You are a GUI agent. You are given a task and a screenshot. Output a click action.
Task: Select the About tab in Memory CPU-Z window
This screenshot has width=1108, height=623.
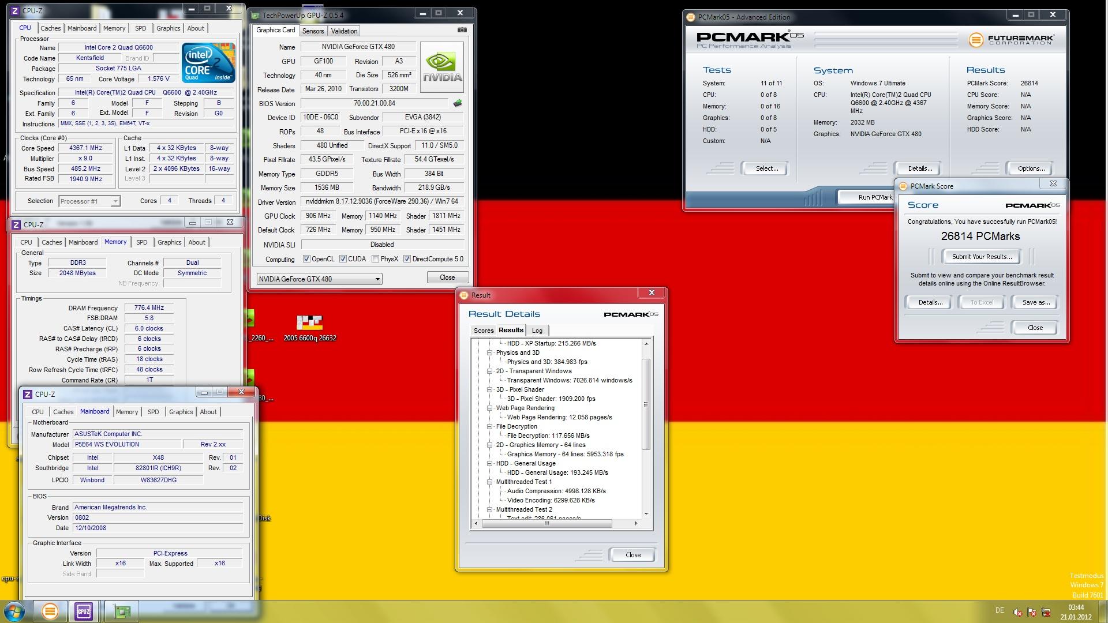coord(197,242)
